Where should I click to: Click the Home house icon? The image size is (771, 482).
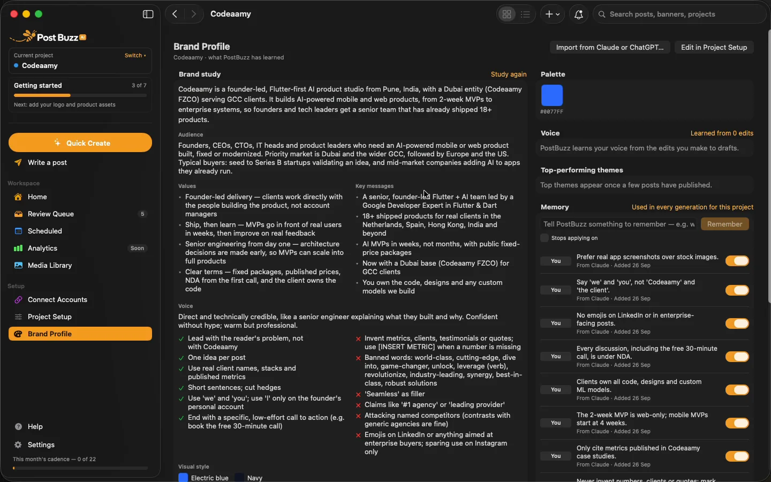click(18, 197)
